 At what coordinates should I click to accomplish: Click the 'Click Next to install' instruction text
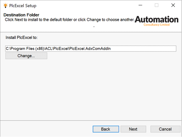(70, 20)
